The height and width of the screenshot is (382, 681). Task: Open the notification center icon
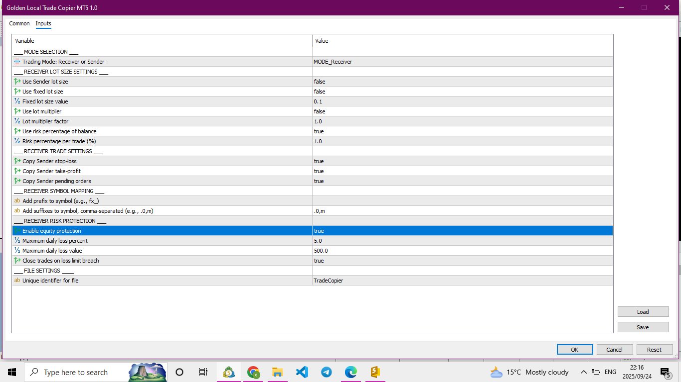(665, 372)
